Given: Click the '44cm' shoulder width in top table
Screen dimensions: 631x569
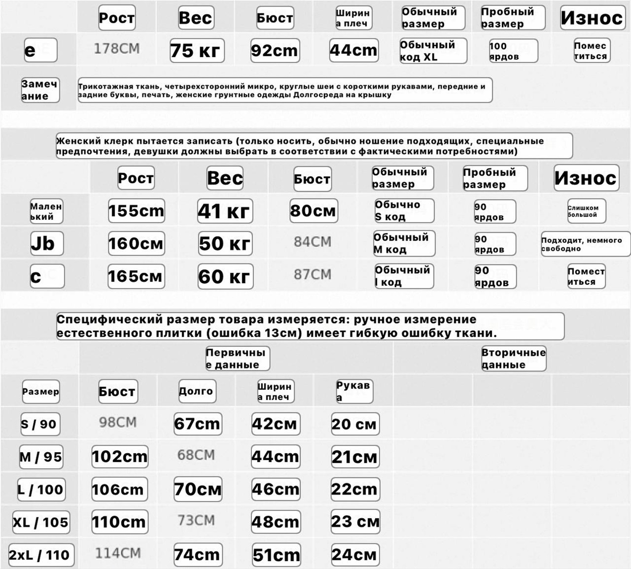Looking at the screenshot, I should click(354, 50).
